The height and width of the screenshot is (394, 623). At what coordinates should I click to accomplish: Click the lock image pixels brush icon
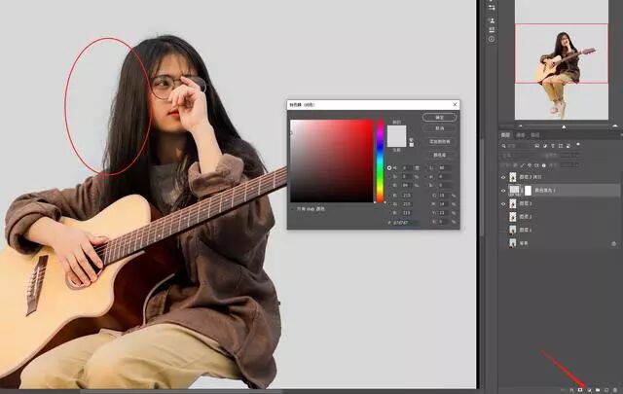click(x=523, y=165)
